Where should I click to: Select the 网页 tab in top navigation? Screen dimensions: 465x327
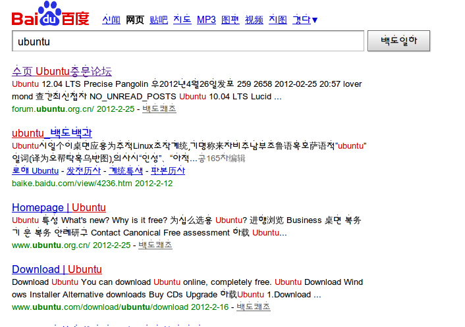coord(135,20)
